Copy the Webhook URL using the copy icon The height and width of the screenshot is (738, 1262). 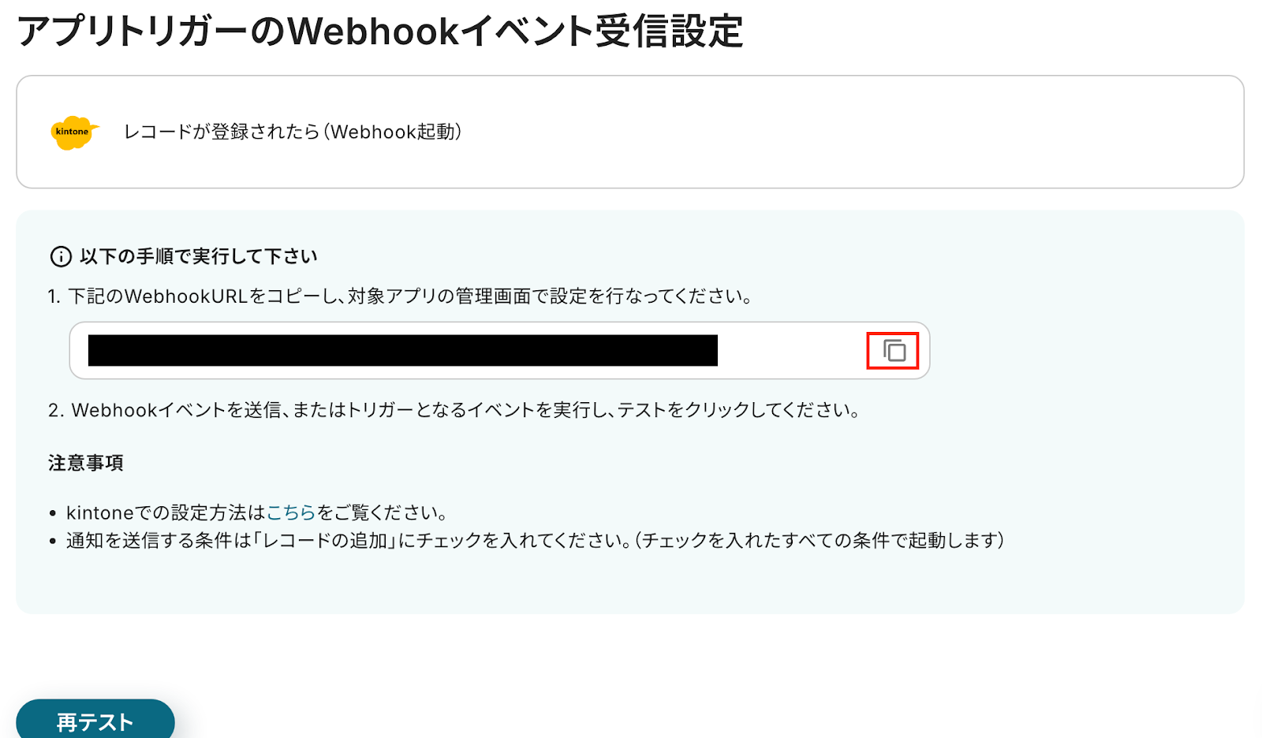point(893,351)
